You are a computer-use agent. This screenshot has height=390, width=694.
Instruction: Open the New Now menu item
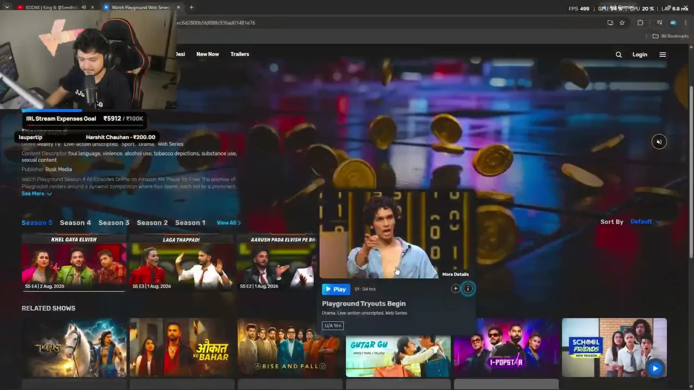pyautogui.click(x=208, y=54)
